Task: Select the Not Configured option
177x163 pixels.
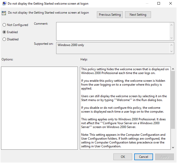Action: 4,25
